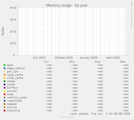Select the 'vmalloc_used' legend label
This screenshot has height=120, width=134.
[x=17, y=98]
